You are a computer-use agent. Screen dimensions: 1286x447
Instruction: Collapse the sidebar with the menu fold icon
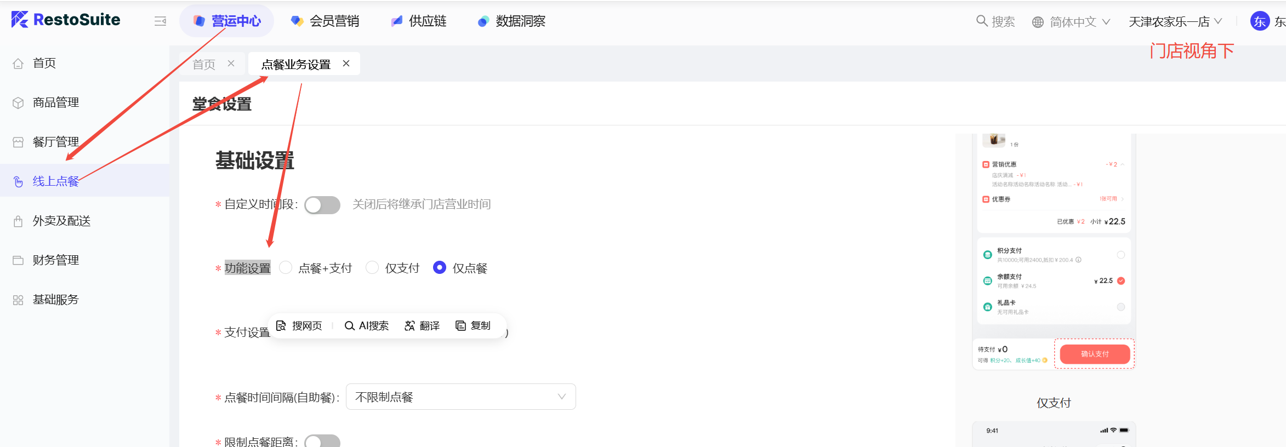pyautogui.click(x=160, y=21)
